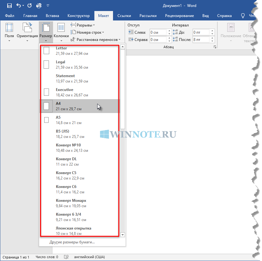Switch to the Конструктор tab
The image size is (262, 261).
(x=79, y=16)
